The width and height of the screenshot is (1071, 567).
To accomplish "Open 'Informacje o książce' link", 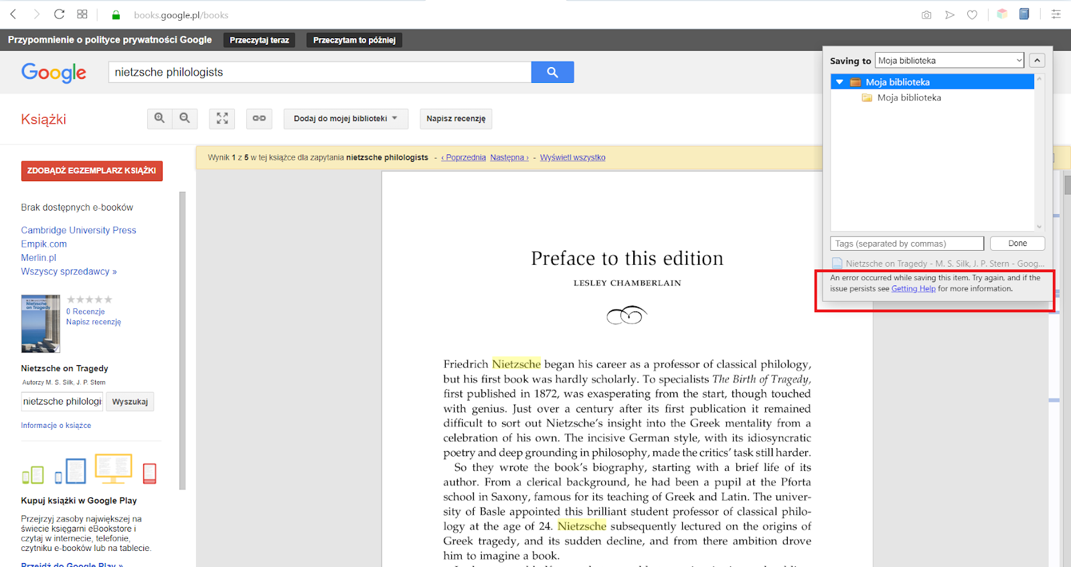I will coord(56,425).
